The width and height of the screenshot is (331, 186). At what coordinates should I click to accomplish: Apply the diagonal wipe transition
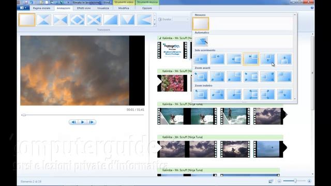(x=111, y=20)
